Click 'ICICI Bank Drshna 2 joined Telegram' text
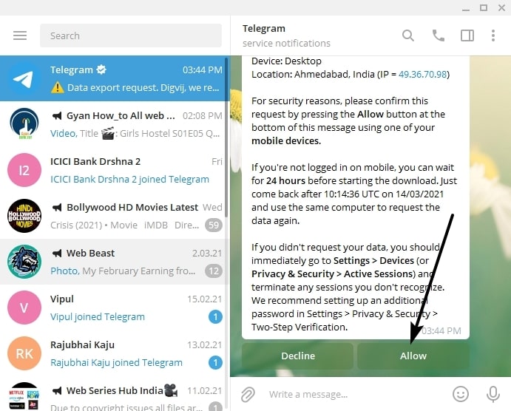511x411 pixels. click(x=129, y=180)
